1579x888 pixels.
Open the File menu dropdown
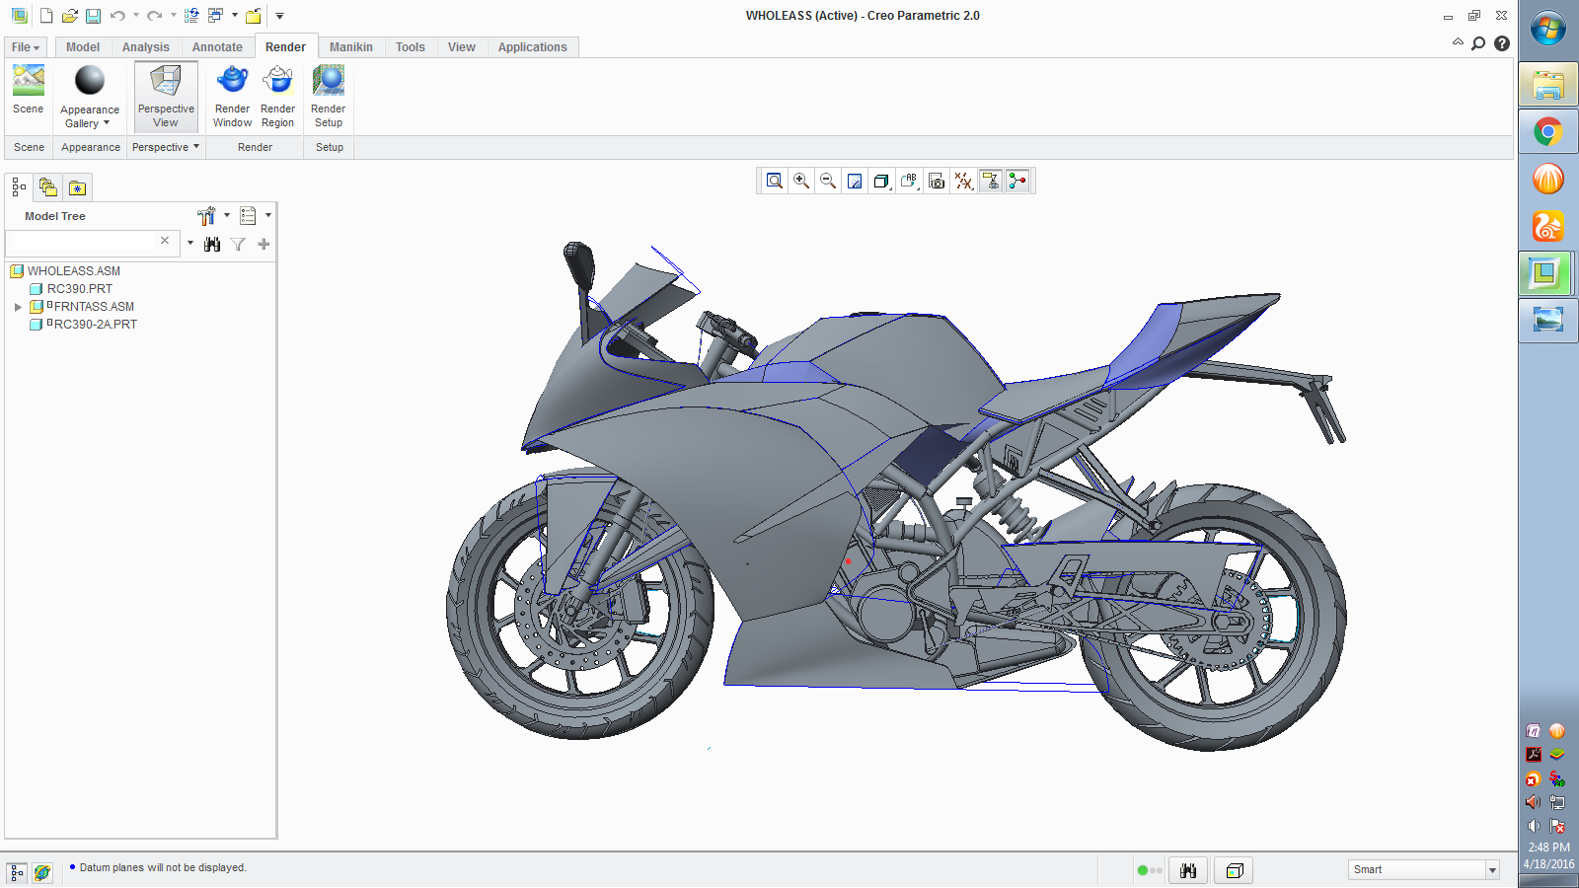[25, 47]
